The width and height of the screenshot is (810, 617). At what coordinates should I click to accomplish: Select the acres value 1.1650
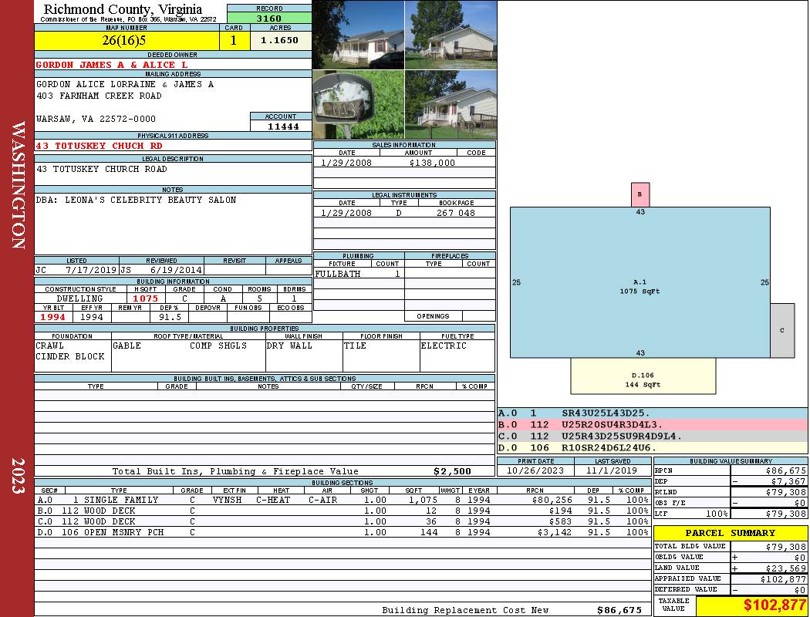[280, 41]
